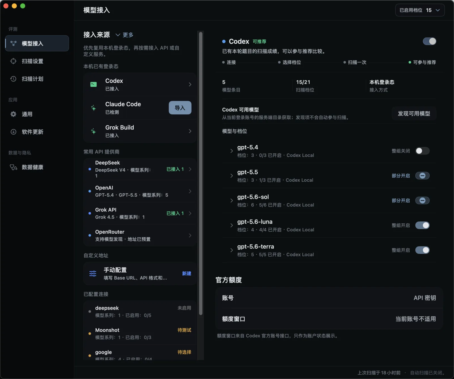Click the 扫描一次 step indicator
Screen dimensions: 454x379
355,62
